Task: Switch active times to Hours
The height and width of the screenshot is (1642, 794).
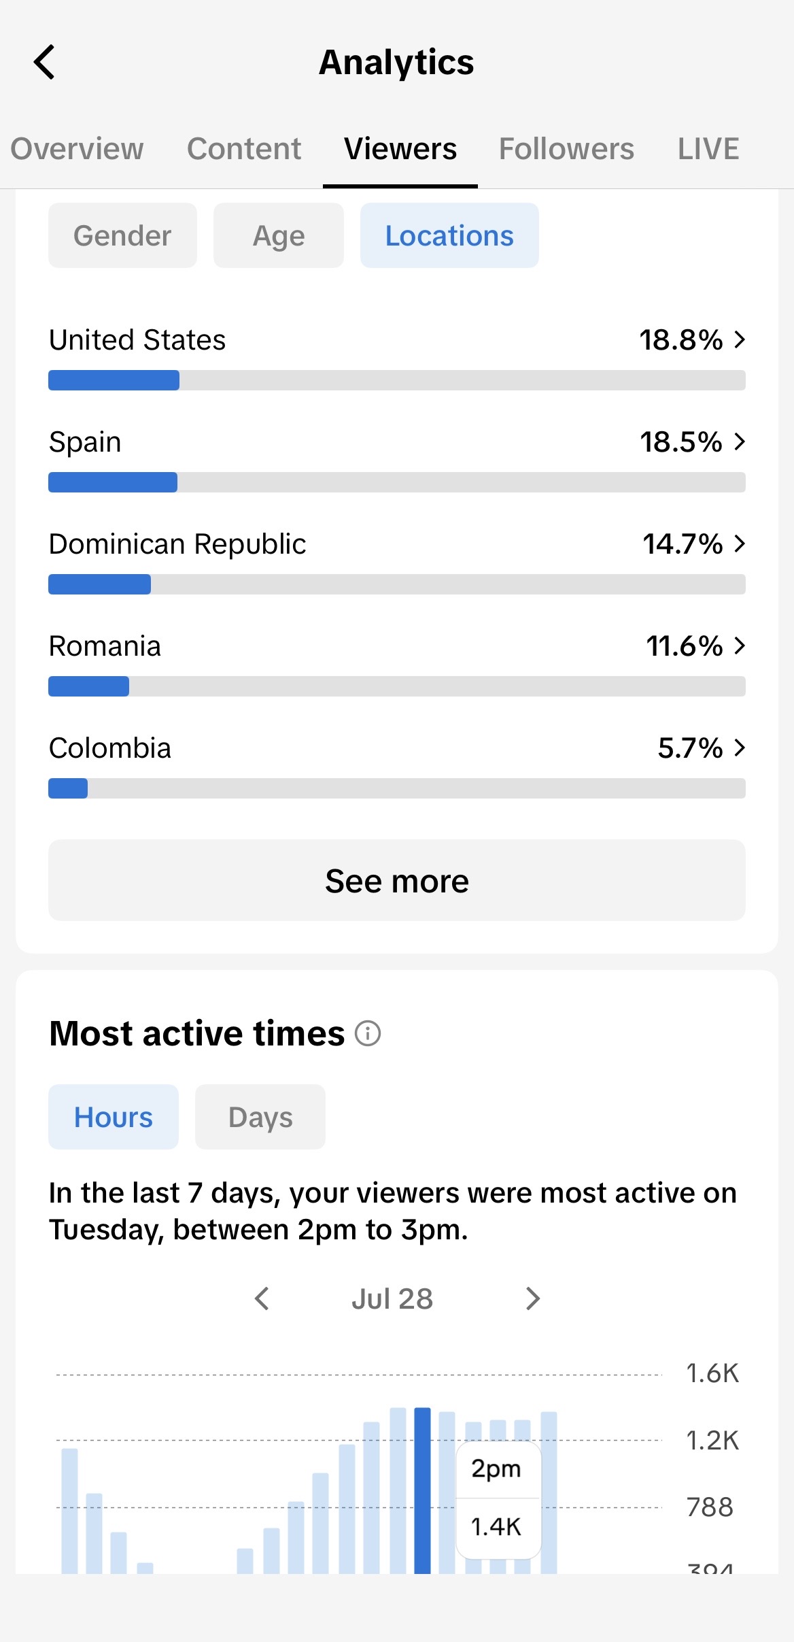Action: pos(114,1117)
